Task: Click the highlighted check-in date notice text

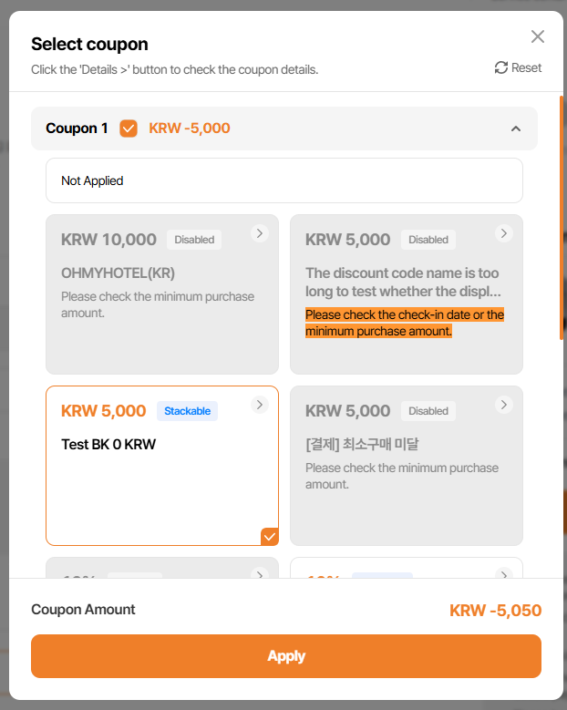Action: point(405,323)
